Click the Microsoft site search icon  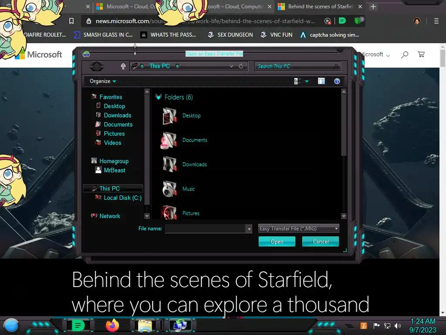(x=405, y=55)
